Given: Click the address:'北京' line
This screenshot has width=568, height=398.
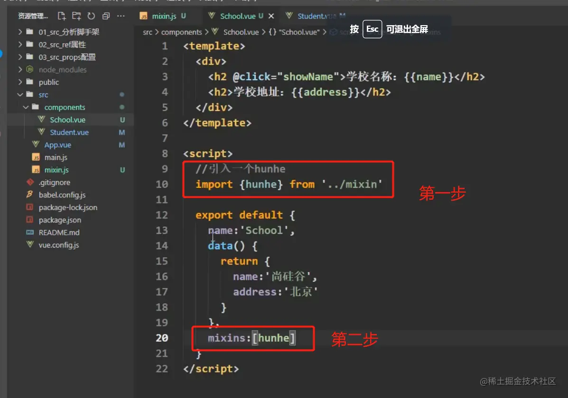Looking at the screenshot, I should click(275, 292).
